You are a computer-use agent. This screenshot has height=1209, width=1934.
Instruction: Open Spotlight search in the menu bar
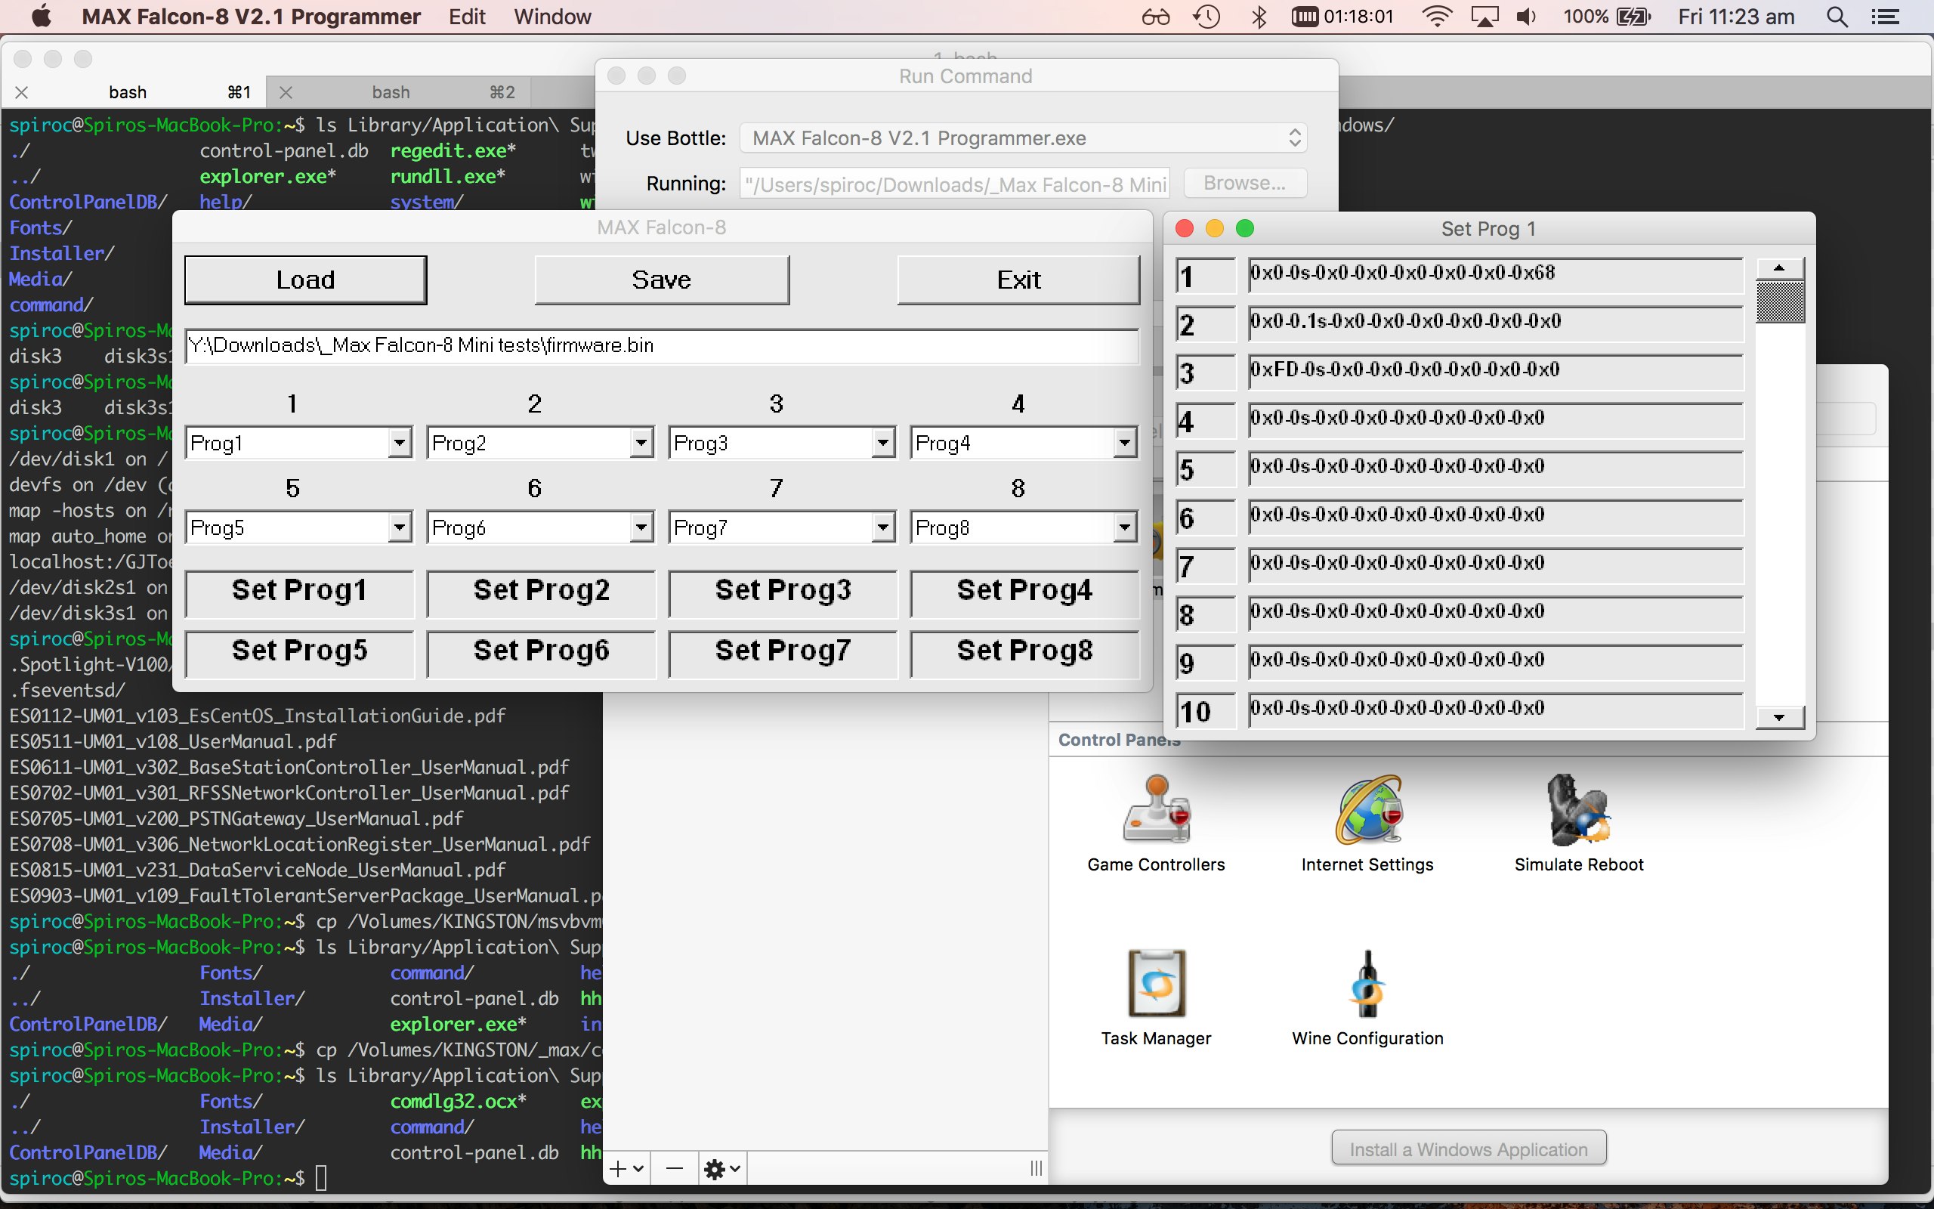pos(1837,17)
